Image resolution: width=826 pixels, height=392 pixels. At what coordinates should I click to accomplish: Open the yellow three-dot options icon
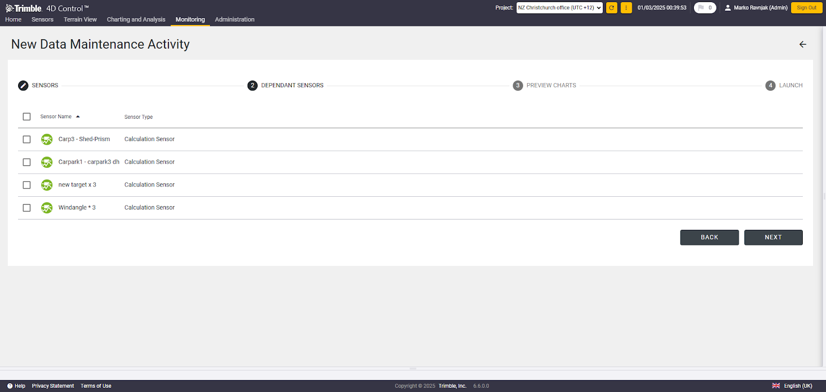click(626, 8)
